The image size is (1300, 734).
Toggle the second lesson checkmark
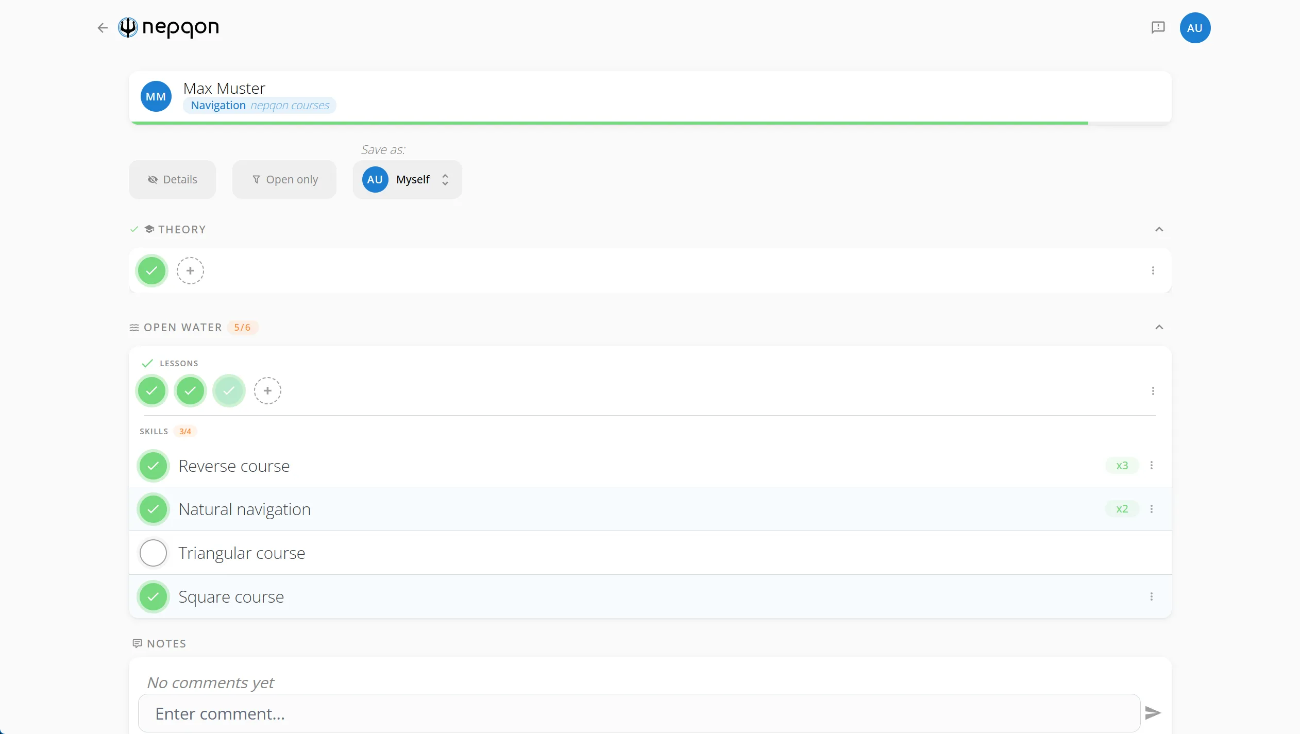[x=190, y=391]
